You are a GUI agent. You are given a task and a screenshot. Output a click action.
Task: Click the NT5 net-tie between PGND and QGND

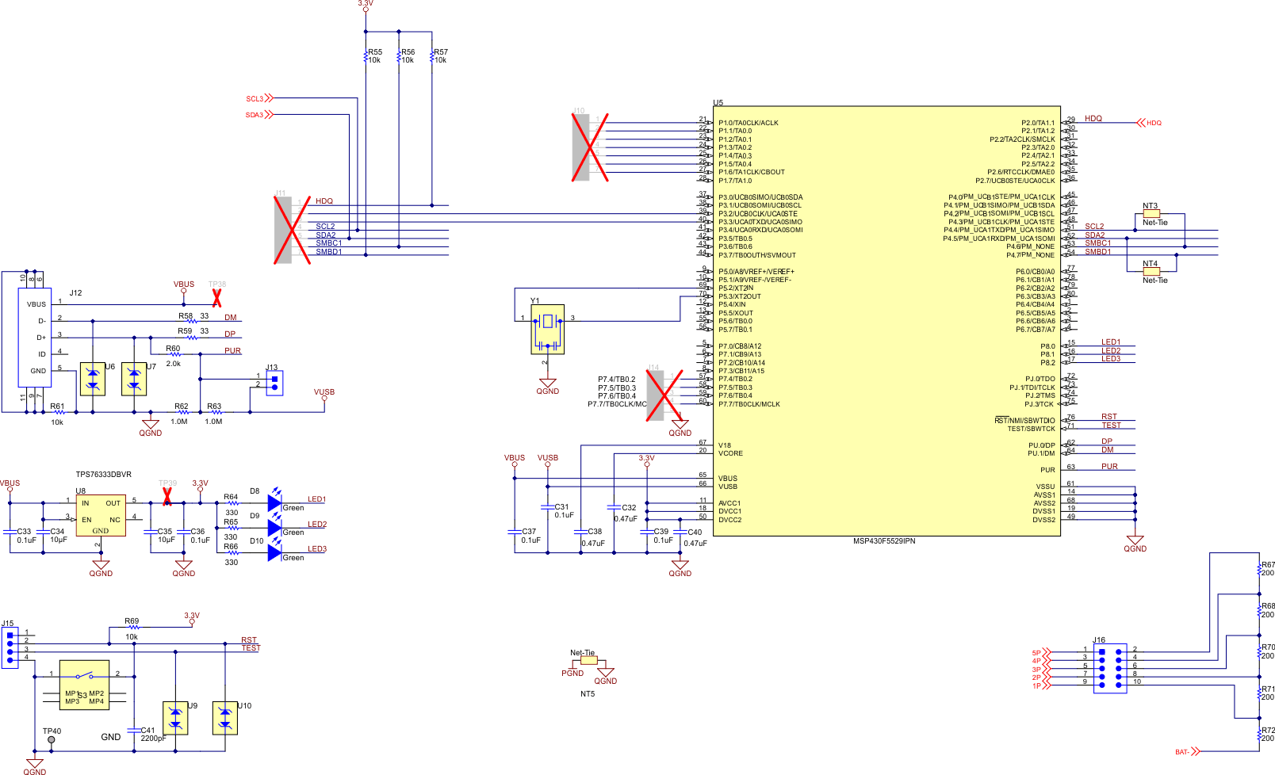[589, 660]
